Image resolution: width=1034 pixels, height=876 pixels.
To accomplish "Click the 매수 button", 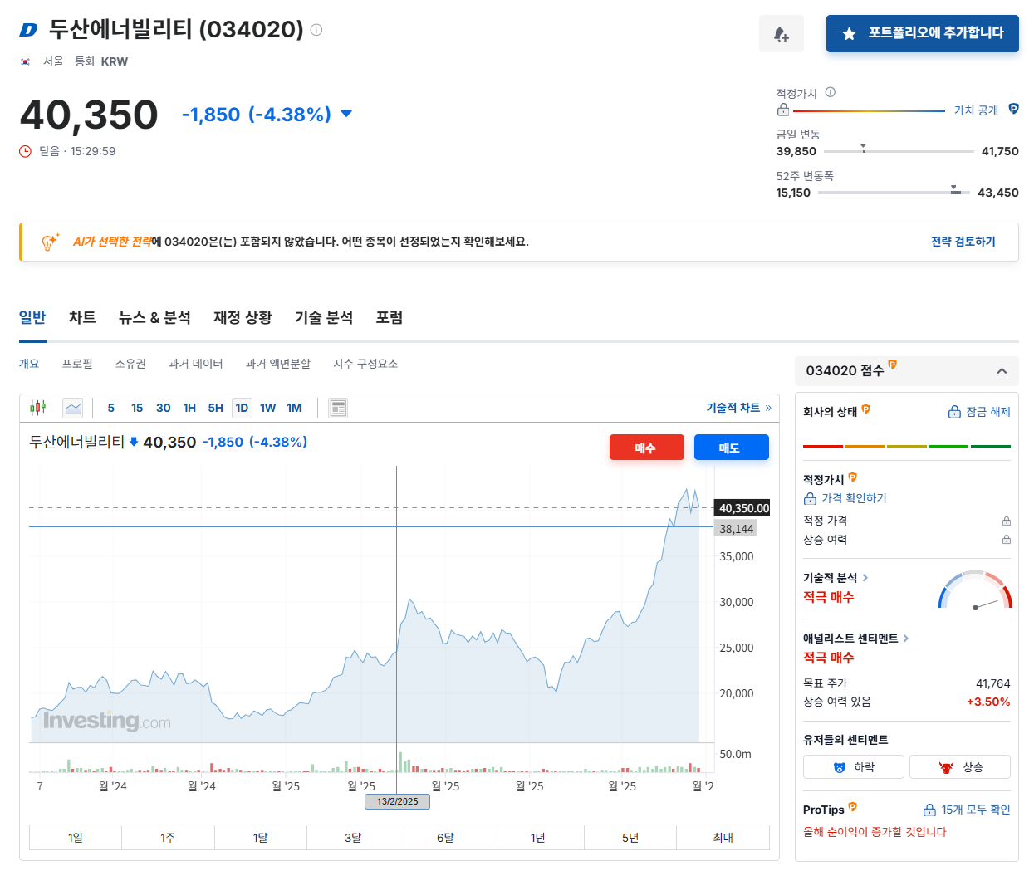I will (646, 447).
